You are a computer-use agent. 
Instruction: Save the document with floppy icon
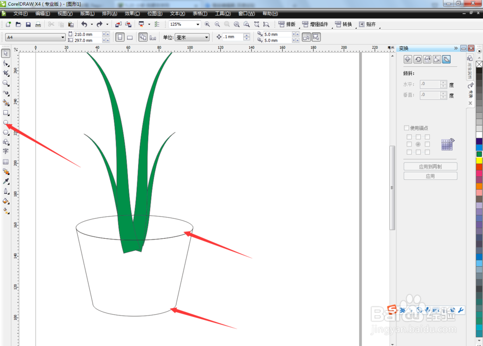pyautogui.click(x=28, y=24)
